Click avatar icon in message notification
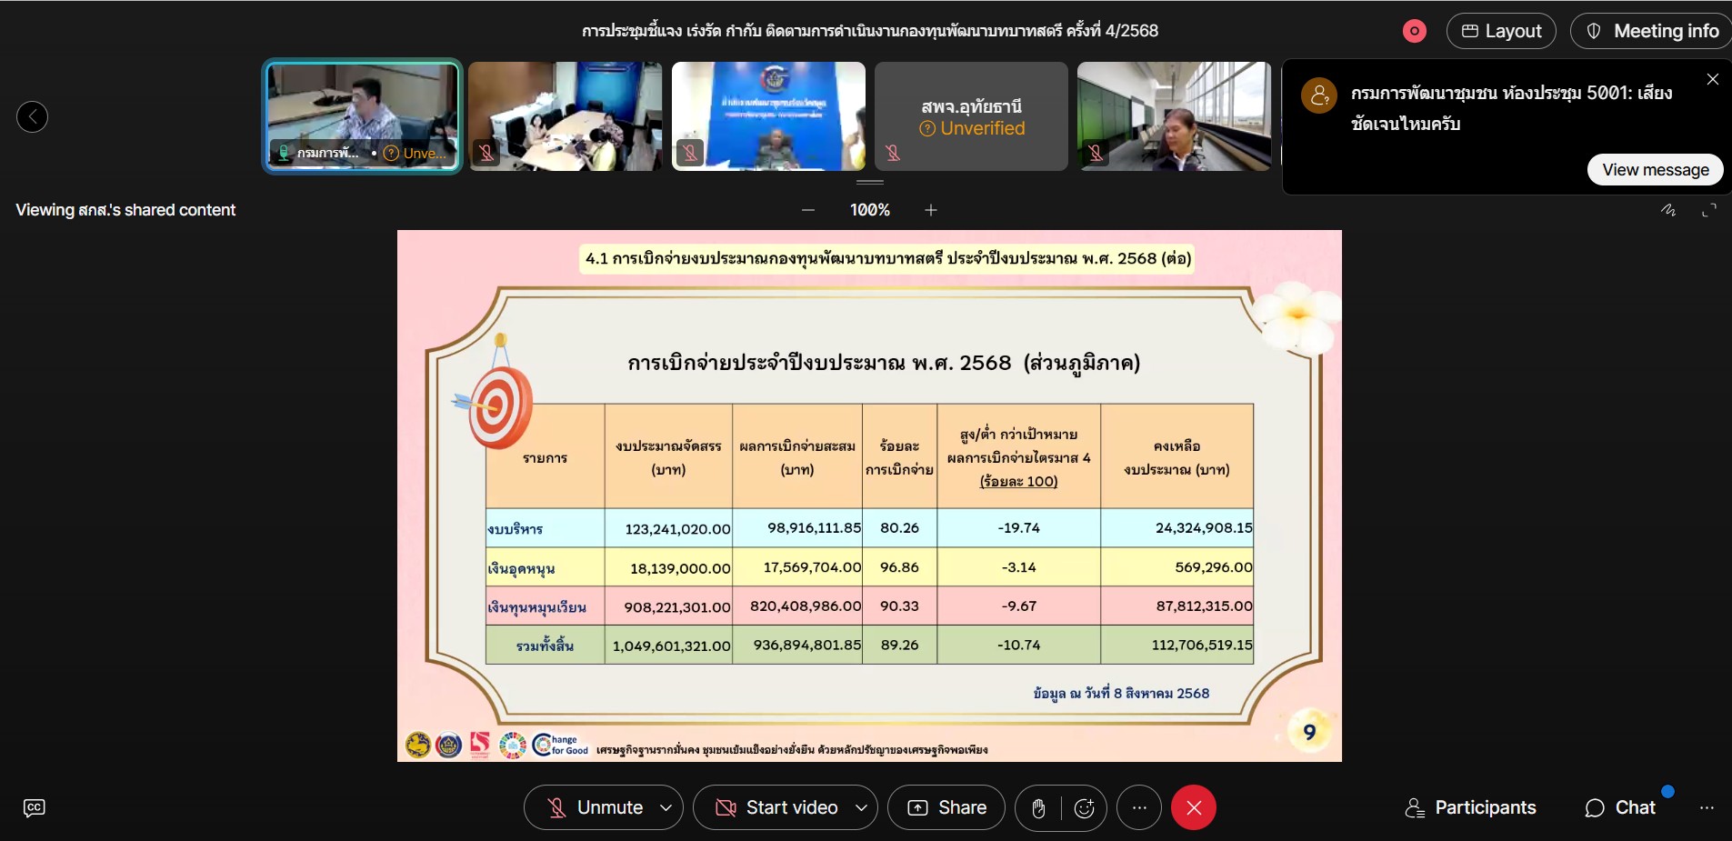Image resolution: width=1732 pixels, height=841 pixels. click(1318, 95)
